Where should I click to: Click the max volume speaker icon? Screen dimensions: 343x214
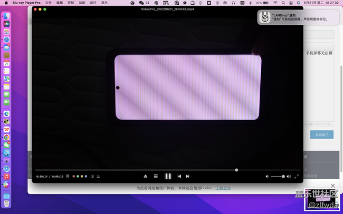click(288, 177)
